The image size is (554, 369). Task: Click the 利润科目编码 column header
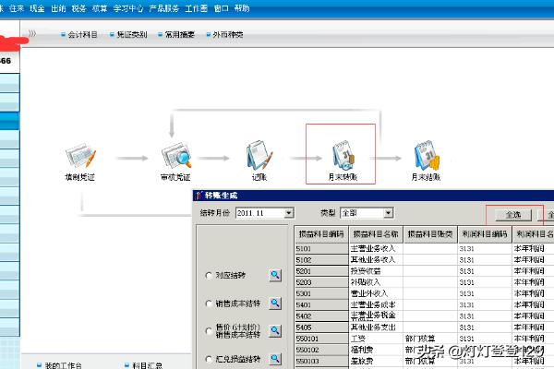tap(485, 234)
